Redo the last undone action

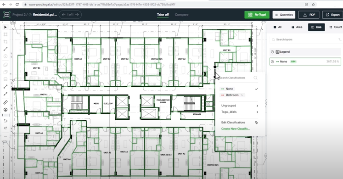coord(6,128)
